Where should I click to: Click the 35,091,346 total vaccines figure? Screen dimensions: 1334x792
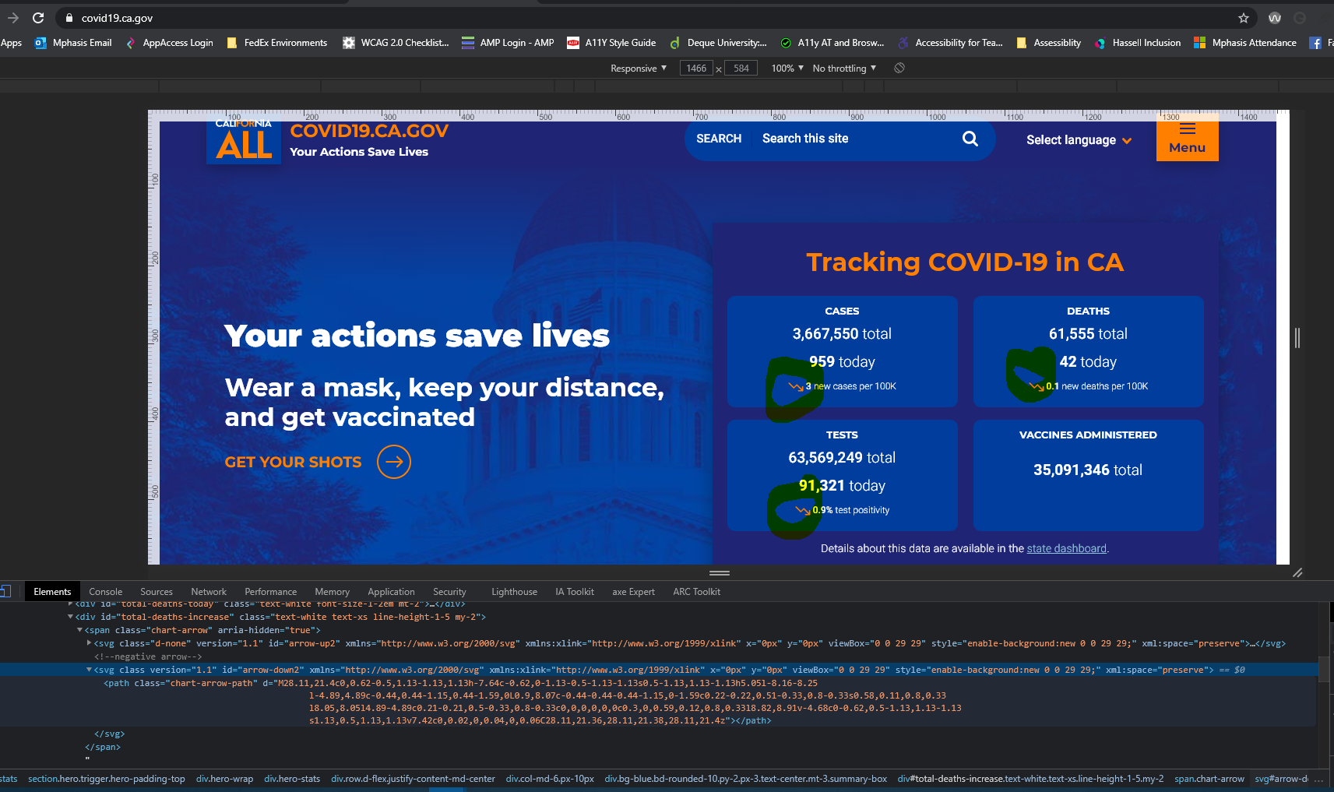1088,470
